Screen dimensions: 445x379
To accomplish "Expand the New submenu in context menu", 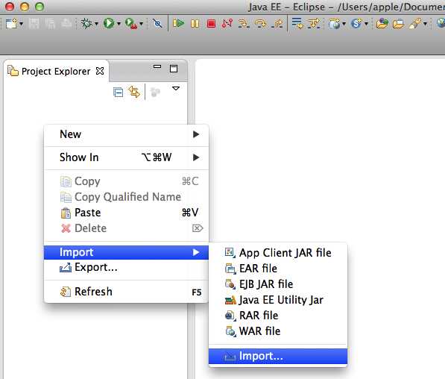I will tap(126, 134).
